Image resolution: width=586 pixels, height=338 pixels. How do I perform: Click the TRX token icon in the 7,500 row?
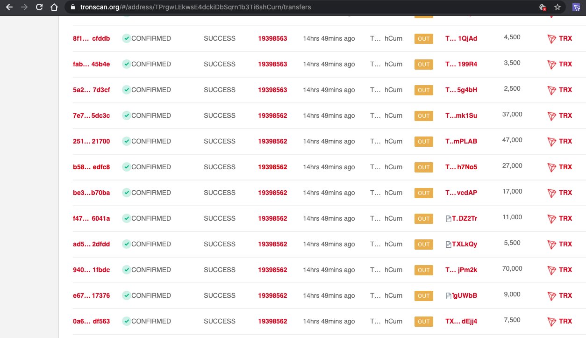(x=552, y=322)
